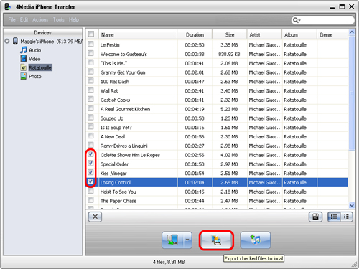Check the Welcome to Gusteau's checkbox
The width and height of the screenshot is (359, 269).
click(90, 53)
